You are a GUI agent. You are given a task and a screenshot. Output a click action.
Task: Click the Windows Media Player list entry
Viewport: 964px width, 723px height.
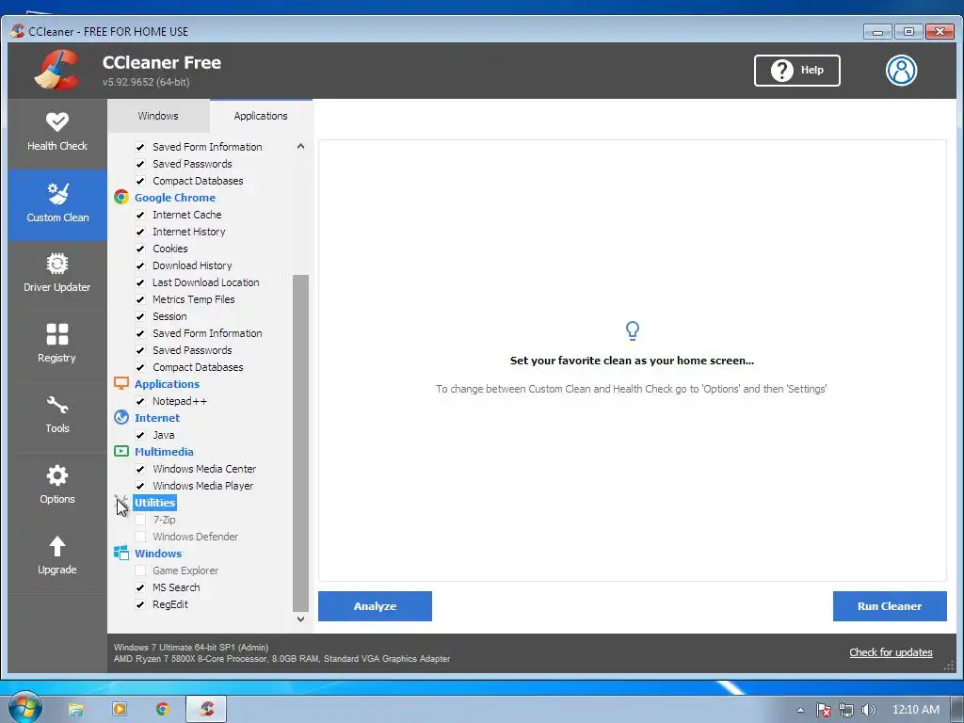[203, 486]
